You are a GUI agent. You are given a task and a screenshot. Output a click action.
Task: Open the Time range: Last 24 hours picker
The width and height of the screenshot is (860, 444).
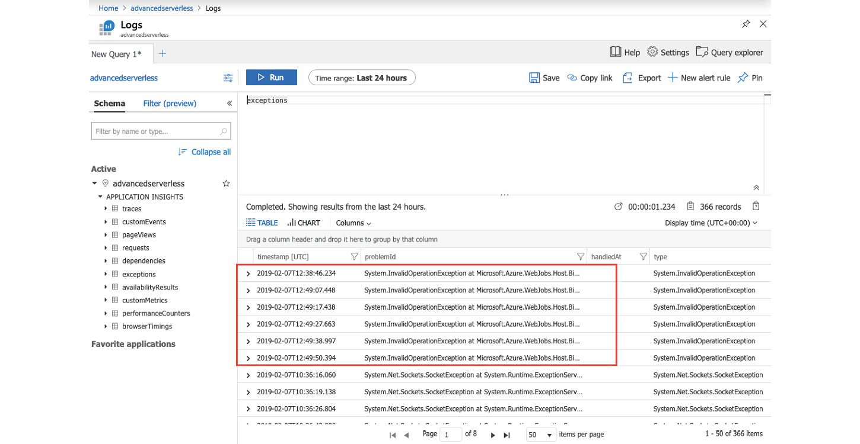pyautogui.click(x=362, y=78)
